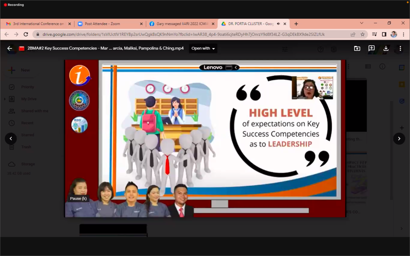
Task: Download the video file
Action: click(386, 49)
